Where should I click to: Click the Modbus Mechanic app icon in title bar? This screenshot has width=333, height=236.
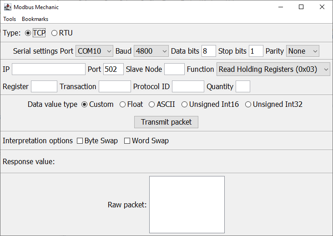point(8,7)
